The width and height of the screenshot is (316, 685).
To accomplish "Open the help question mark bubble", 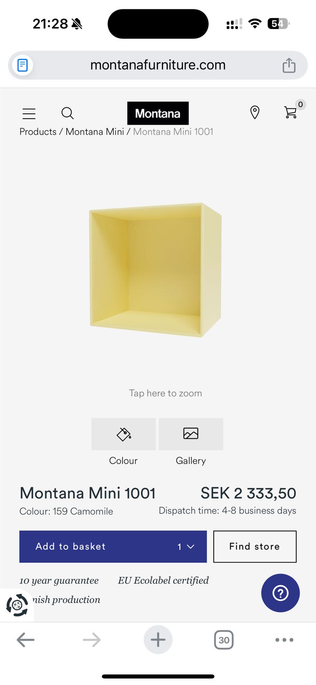I will [x=280, y=593].
